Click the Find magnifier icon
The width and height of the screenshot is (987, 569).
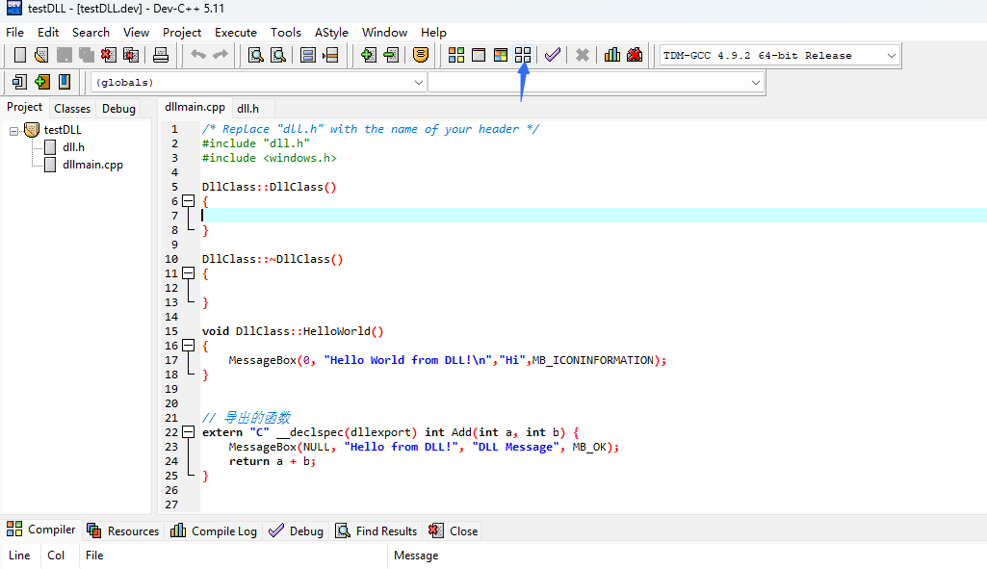coord(255,56)
